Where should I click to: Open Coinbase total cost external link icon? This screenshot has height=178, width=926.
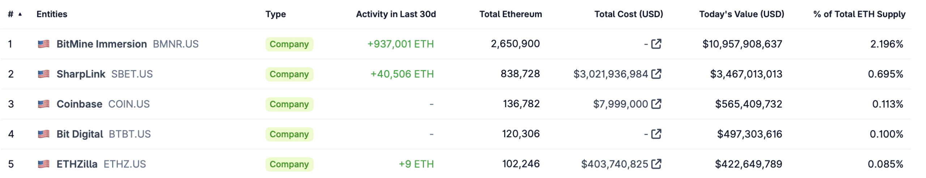click(x=656, y=104)
